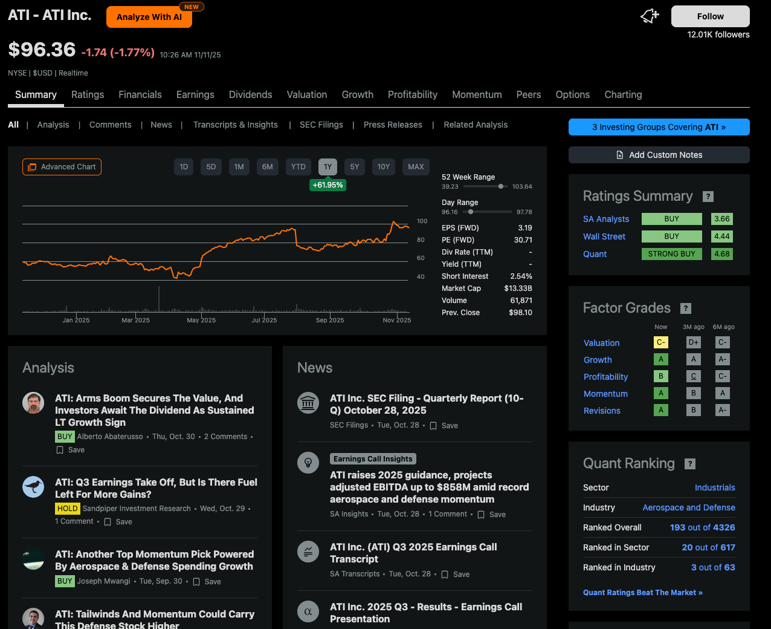Screen dimensions: 771x629
Task: Select the 1Y chart range
Action: click(x=327, y=167)
